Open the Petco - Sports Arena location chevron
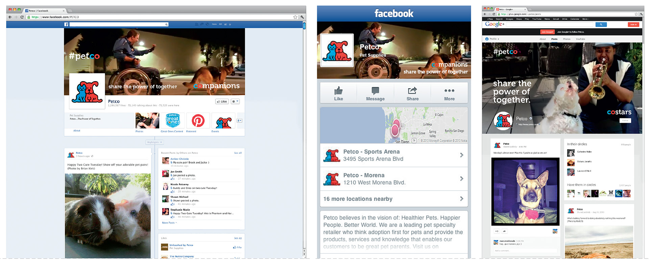Screen dimensions: 649x264 pos(462,155)
